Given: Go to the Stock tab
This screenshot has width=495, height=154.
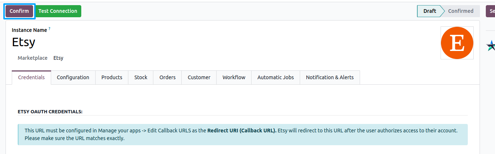Looking at the screenshot, I should (141, 77).
